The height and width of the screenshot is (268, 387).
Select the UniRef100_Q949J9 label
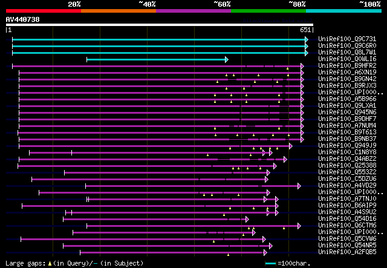(347, 146)
